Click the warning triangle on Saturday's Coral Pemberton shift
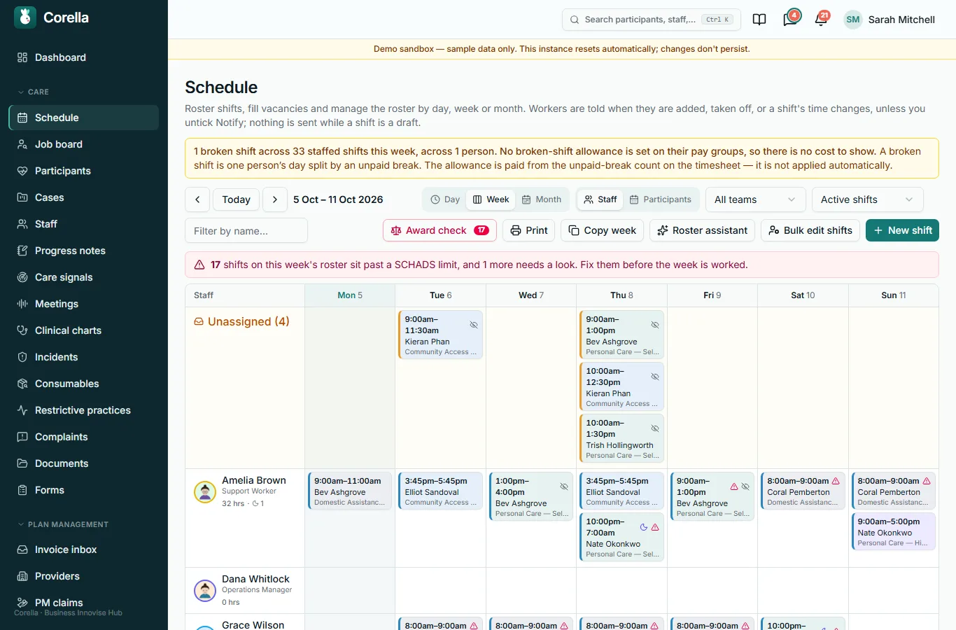956x630 pixels. point(836,481)
